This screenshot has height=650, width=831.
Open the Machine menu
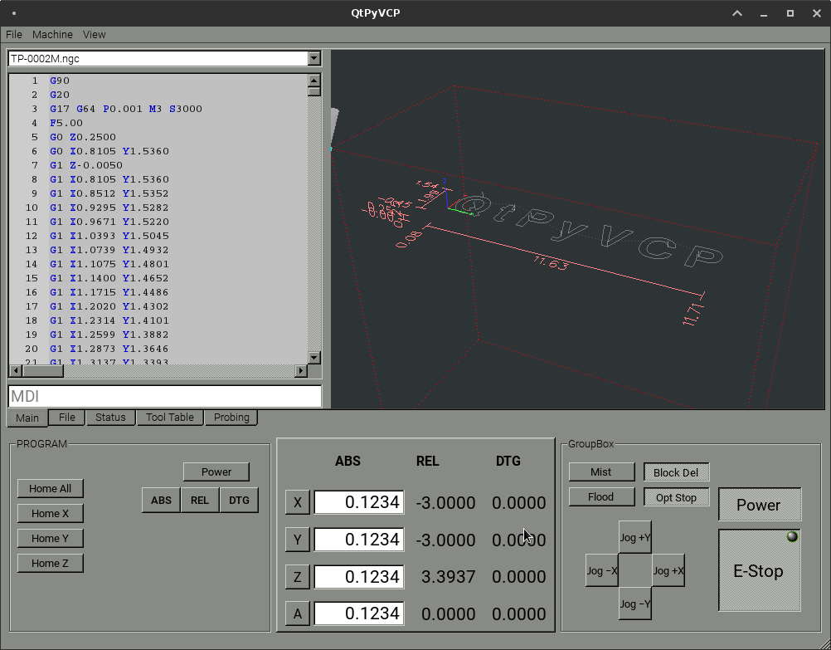tap(52, 35)
